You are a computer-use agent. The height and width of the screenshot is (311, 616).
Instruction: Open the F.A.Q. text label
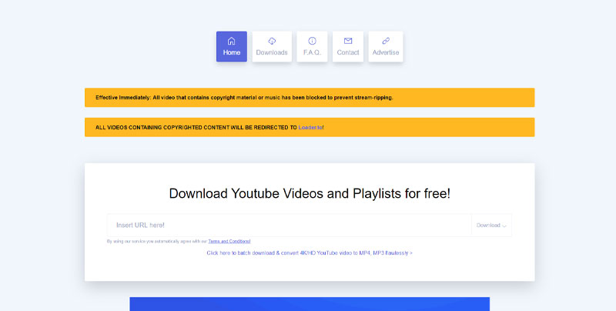[x=312, y=52]
